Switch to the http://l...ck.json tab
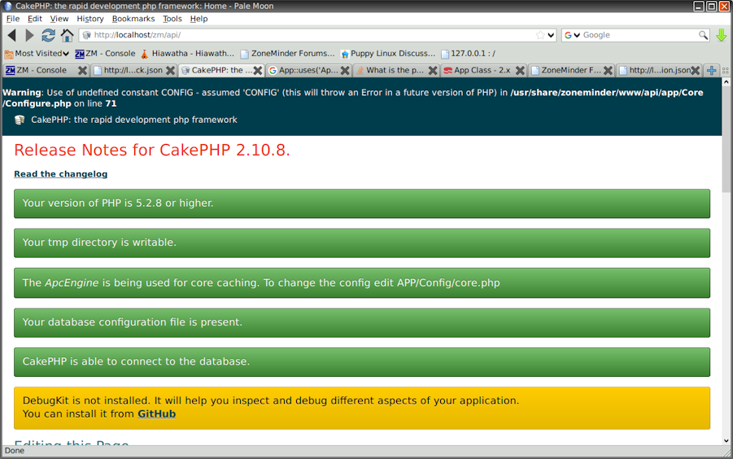Screen dimensions: 733x459 point(129,70)
